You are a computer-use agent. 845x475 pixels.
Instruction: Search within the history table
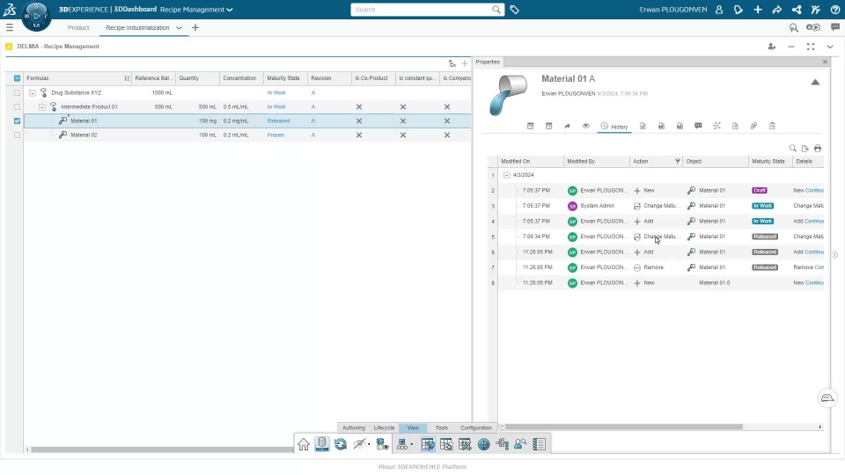793,148
